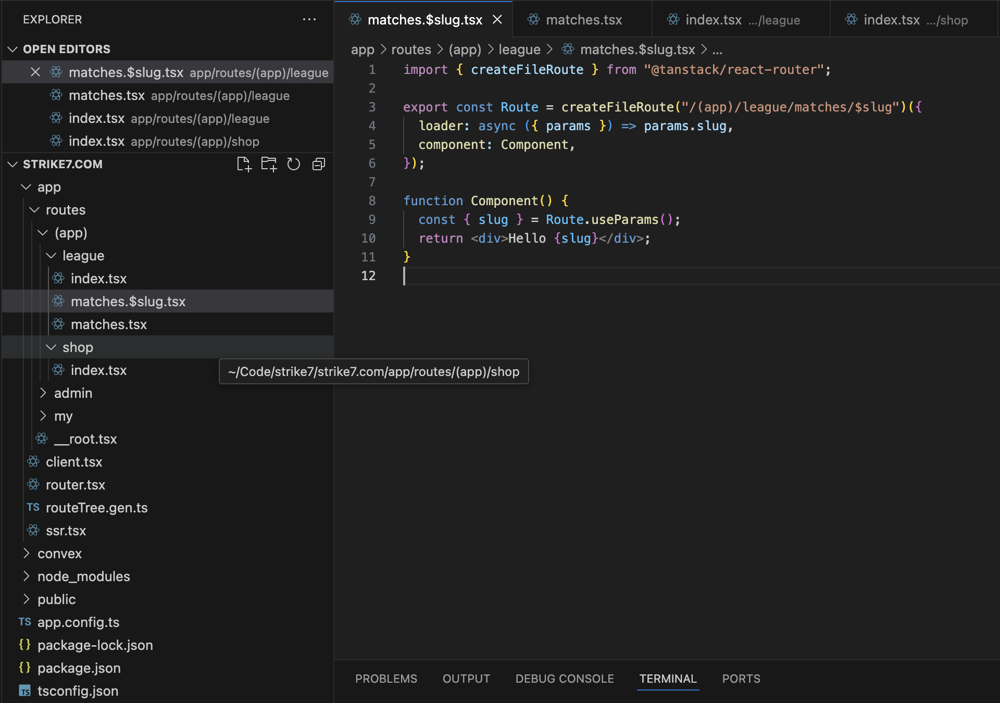Expand the node_modules folder
This screenshot has width=1000, height=703.
coord(26,576)
